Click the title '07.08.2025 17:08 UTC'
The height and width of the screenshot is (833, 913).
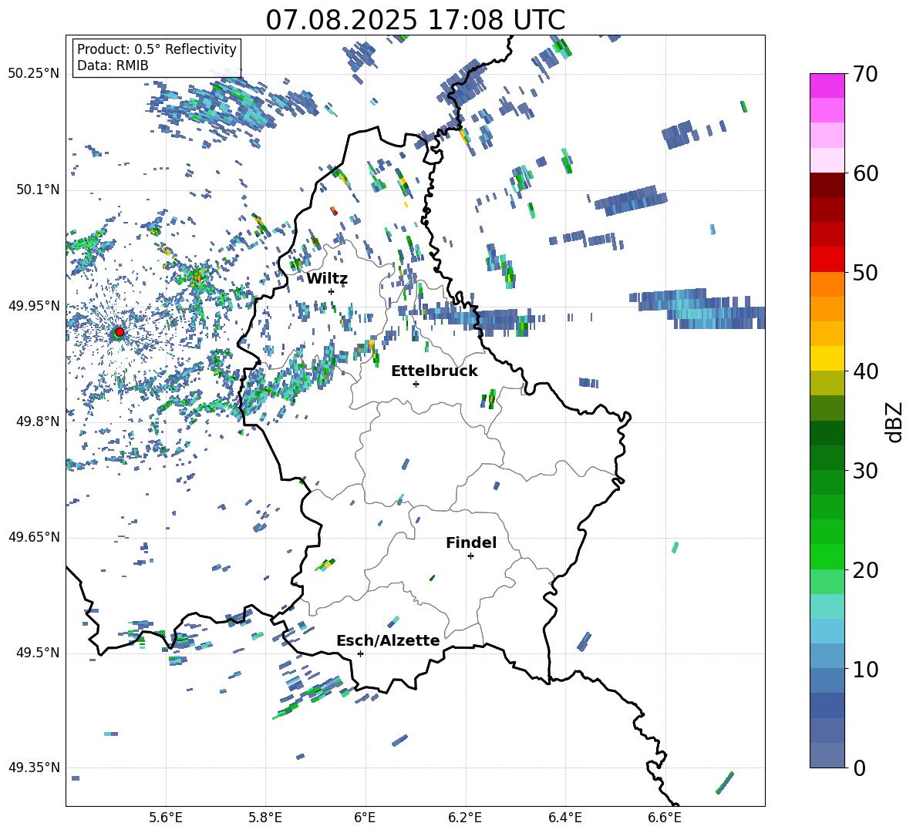(x=416, y=20)
